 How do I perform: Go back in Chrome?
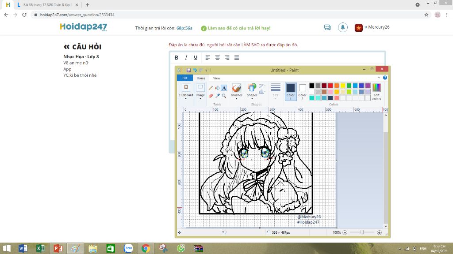click(x=6, y=15)
